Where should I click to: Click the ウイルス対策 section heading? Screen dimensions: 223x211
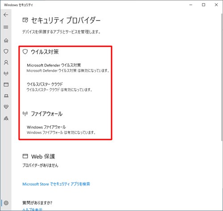tap(45, 52)
